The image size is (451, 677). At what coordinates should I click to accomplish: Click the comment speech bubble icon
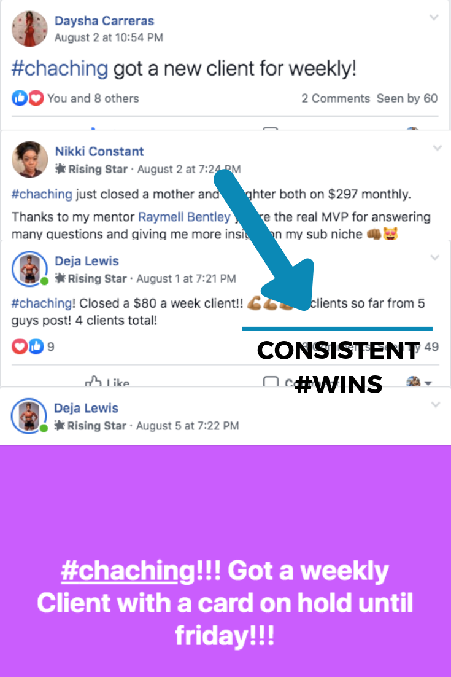(x=271, y=382)
